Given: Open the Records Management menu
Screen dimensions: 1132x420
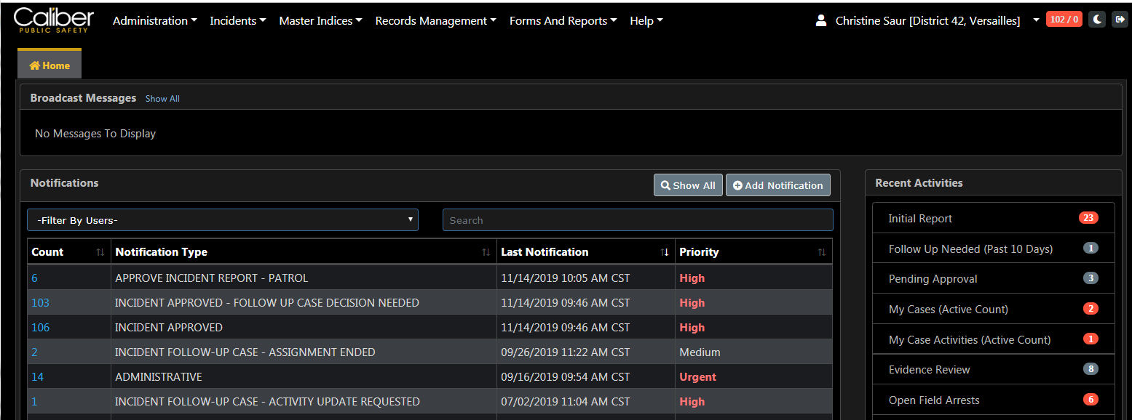Looking at the screenshot, I should point(435,21).
